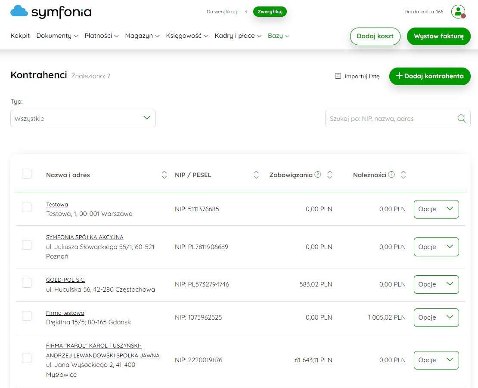
Task: Toggle the select-all checkbox in table header
Action: click(x=27, y=174)
